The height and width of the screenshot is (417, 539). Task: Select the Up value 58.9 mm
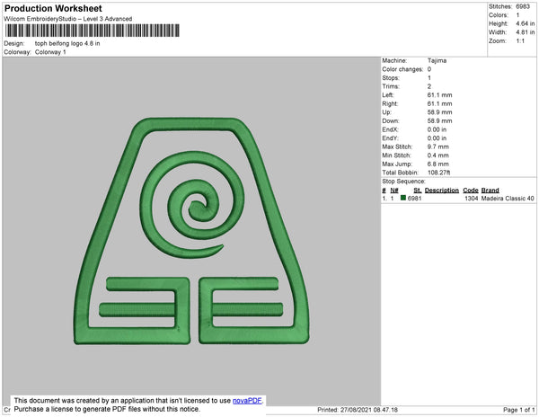(x=439, y=112)
